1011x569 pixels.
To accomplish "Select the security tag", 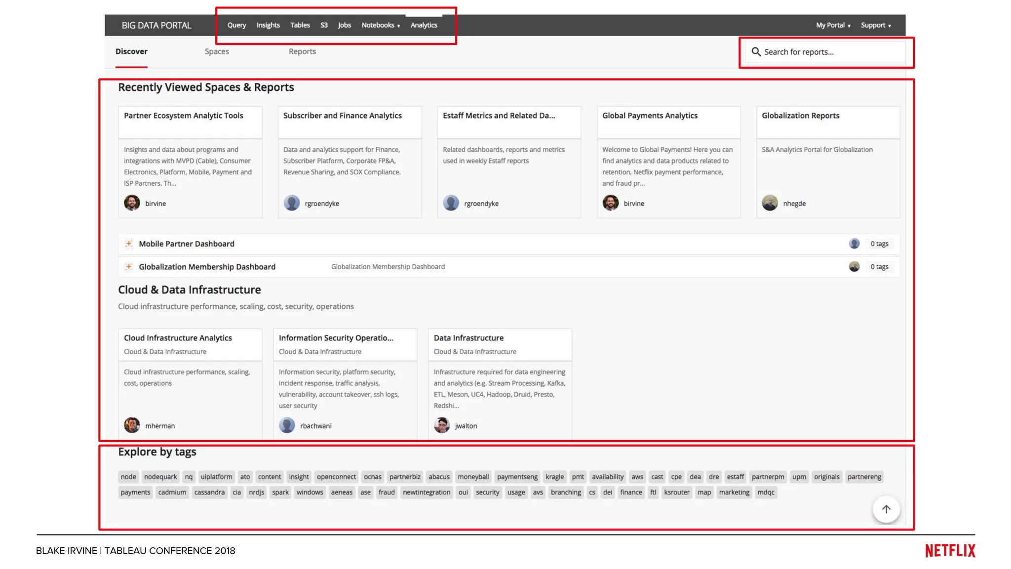I will pos(487,492).
